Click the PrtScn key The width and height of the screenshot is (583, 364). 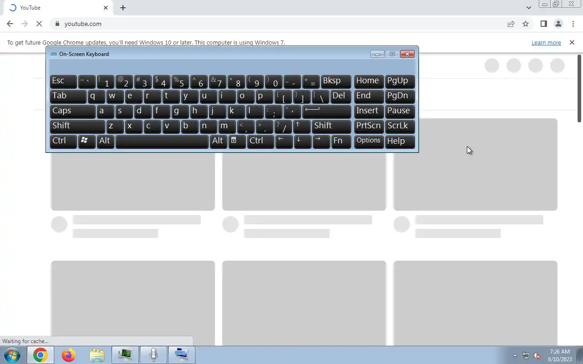(x=368, y=126)
